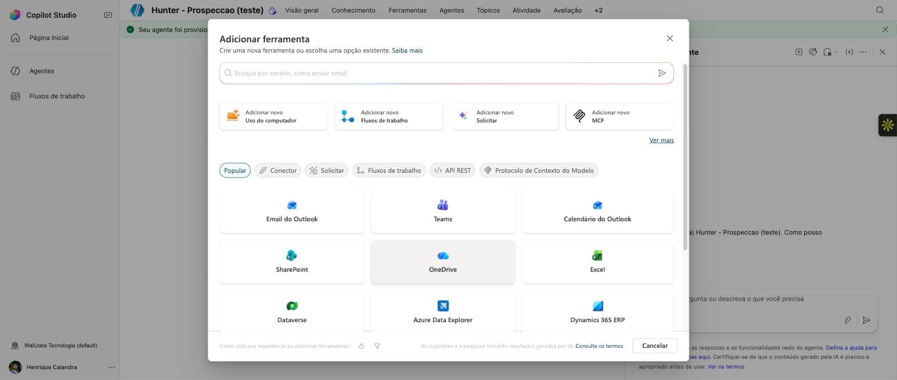Screen dimensions: 897x380
Task: Add new Fluxos de trabalho tool
Action: coord(389,116)
